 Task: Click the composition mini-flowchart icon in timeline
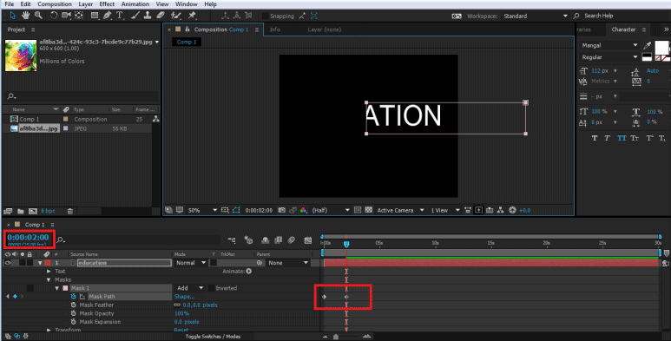click(x=232, y=240)
